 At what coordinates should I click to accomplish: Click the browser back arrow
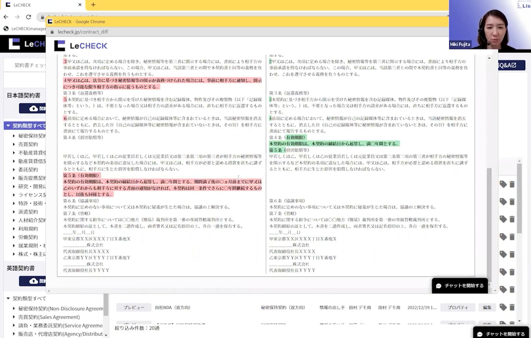[6, 17]
